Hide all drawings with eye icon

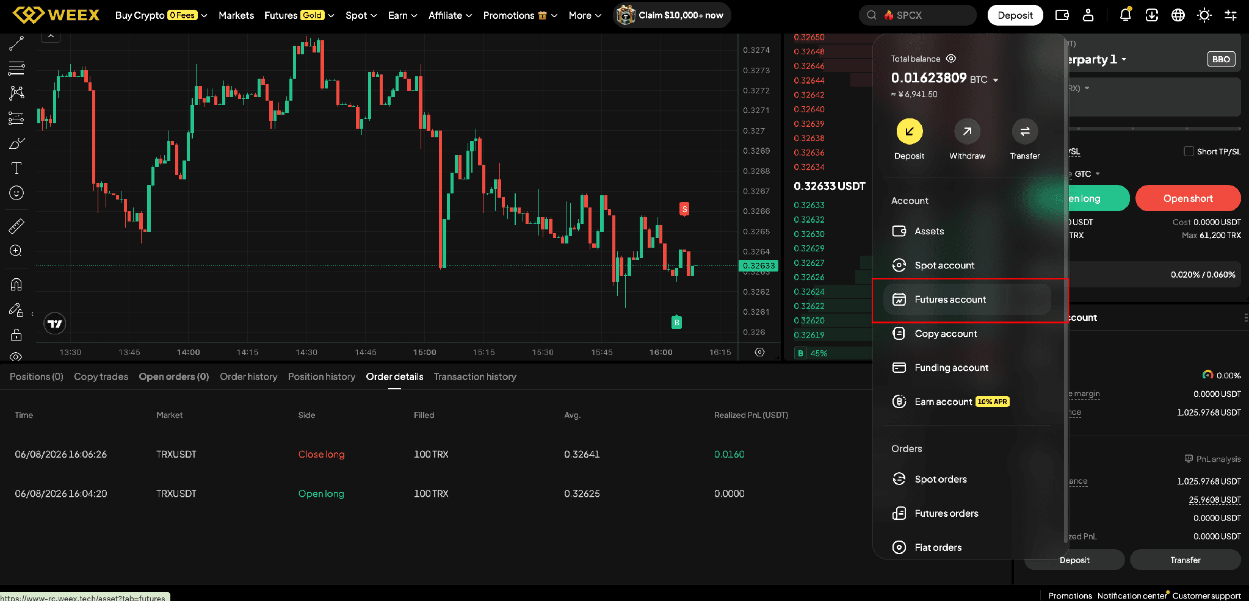[x=16, y=356]
